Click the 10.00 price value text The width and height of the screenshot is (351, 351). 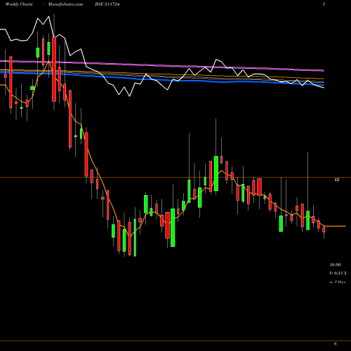click(335, 265)
